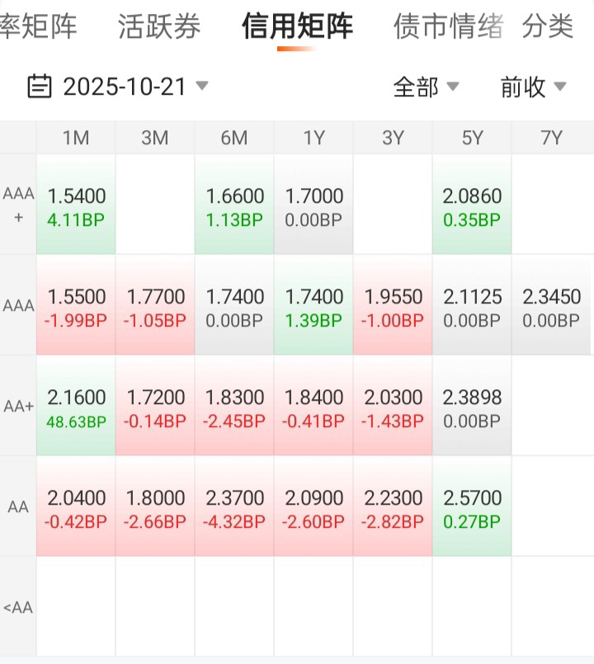Open the 分类 tab

(548, 26)
